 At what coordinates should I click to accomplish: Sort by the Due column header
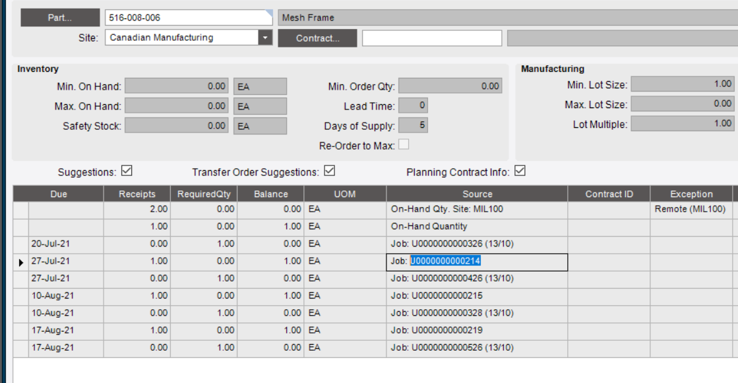click(x=59, y=194)
